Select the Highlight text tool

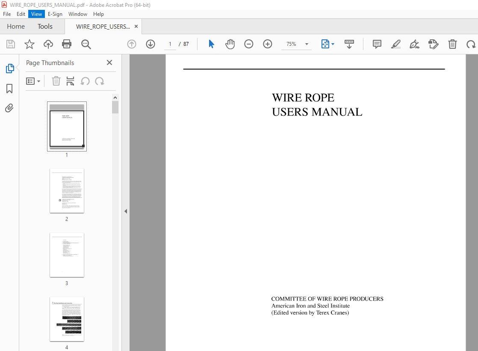[395, 44]
